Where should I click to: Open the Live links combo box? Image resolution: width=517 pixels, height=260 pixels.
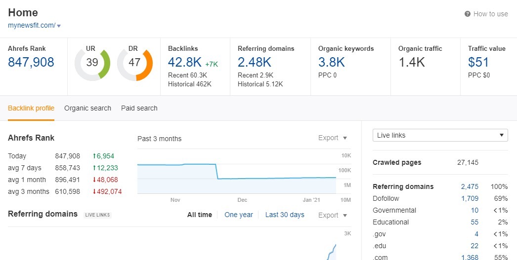click(x=440, y=135)
